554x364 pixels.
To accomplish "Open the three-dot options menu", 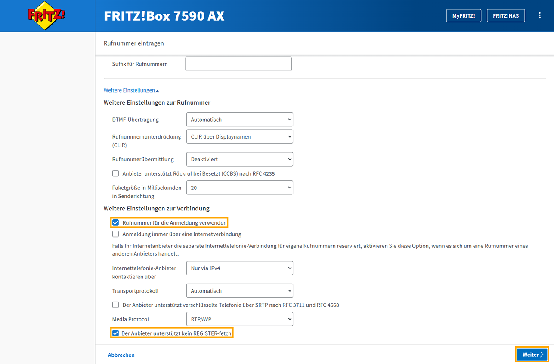I will tap(540, 16).
